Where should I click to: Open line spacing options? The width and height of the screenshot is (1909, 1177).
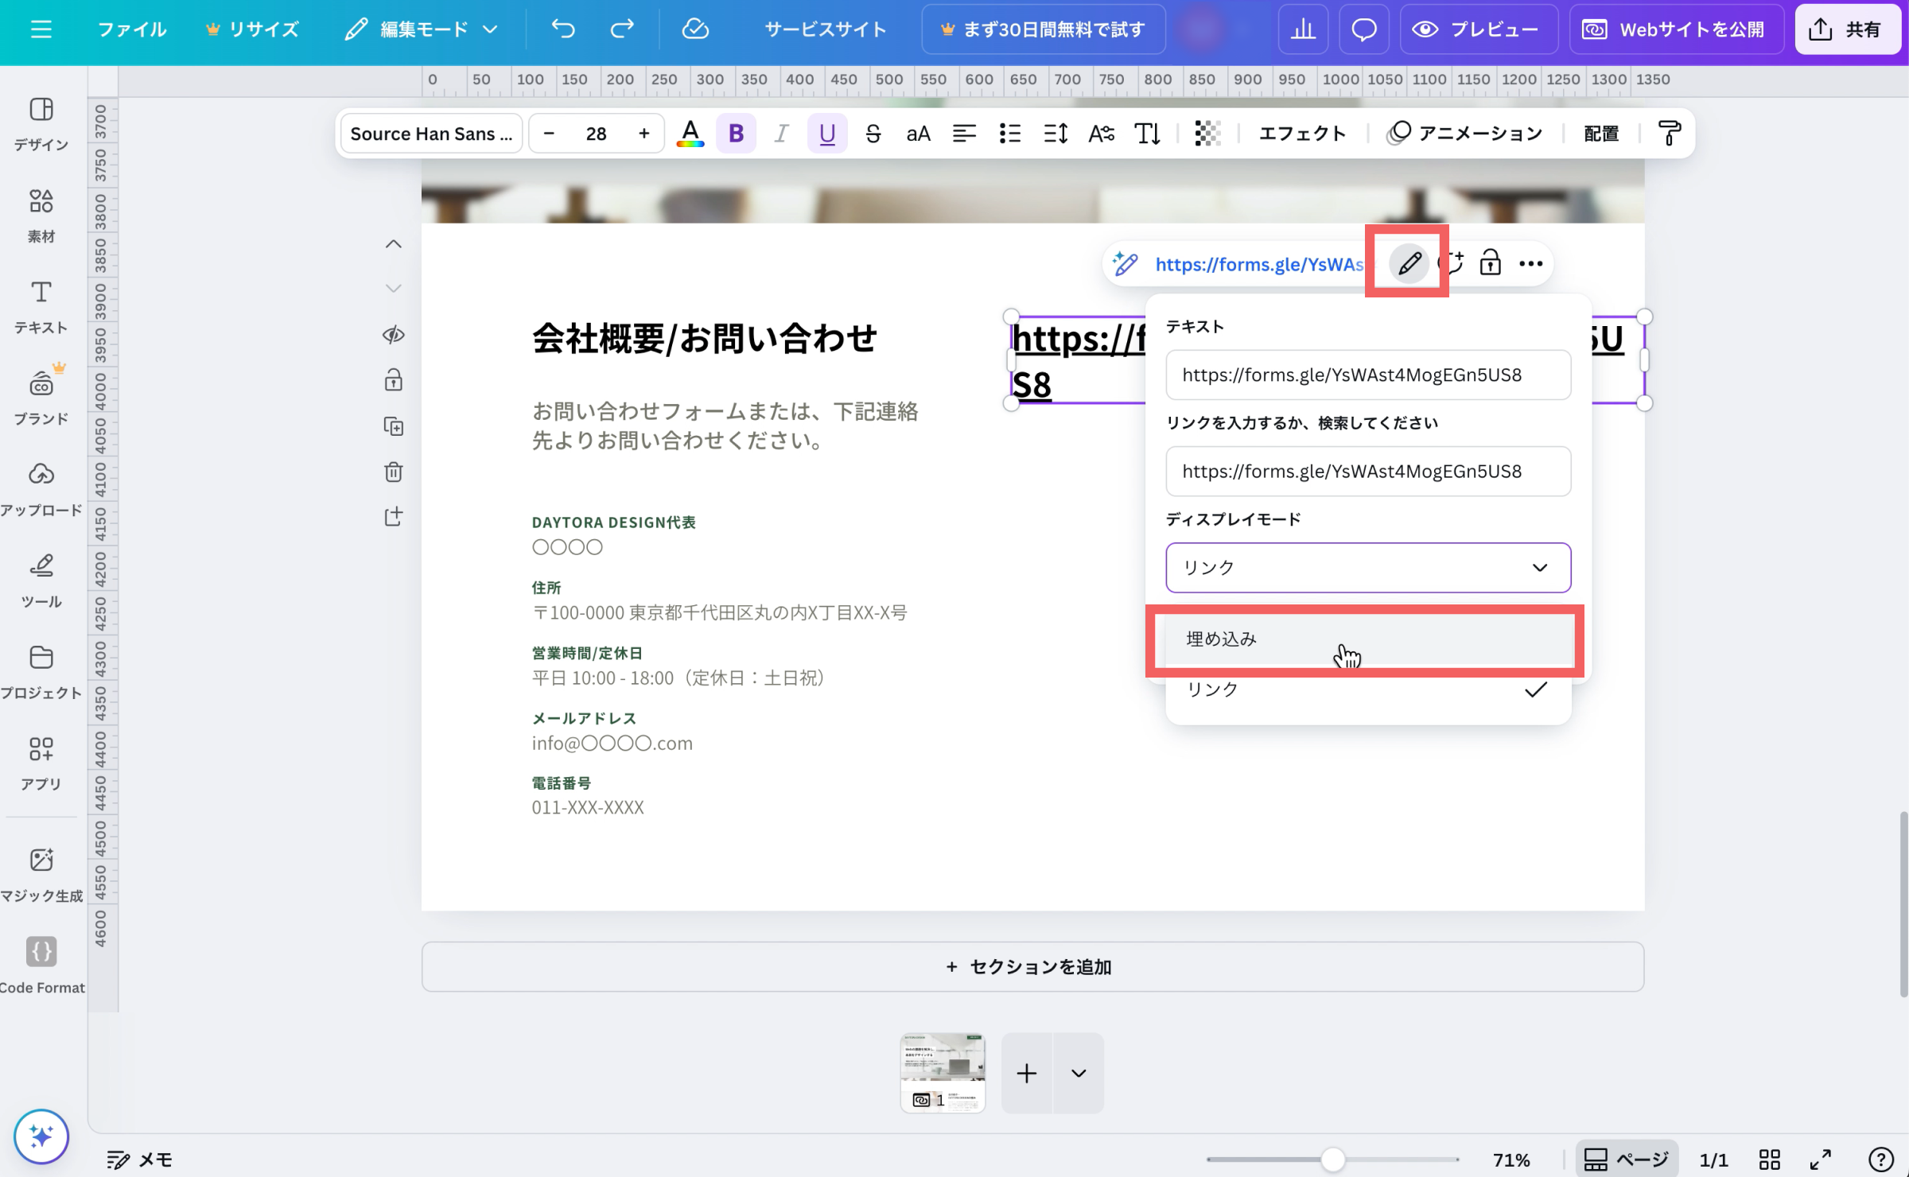click(1056, 133)
